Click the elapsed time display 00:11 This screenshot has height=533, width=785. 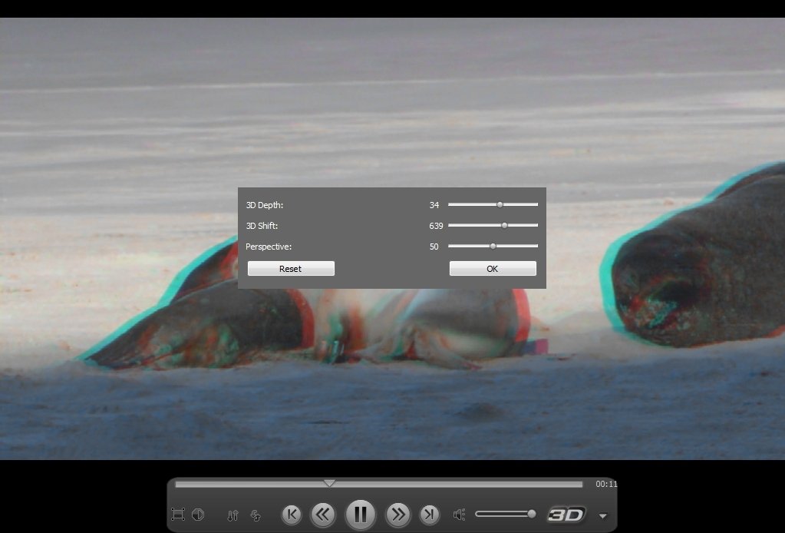[x=606, y=484]
